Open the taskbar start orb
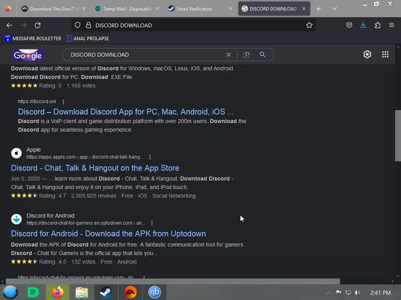Image resolution: width=401 pixels, height=300 pixels. click(x=10, y=292)
